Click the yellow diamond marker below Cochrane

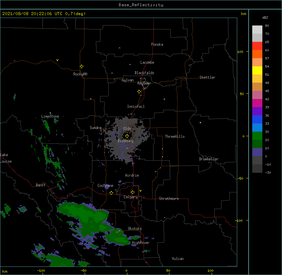[111, 193]
